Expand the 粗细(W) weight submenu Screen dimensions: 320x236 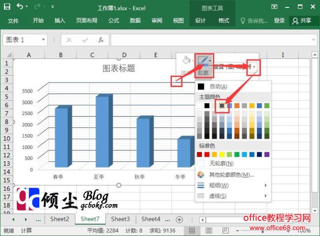click(x=233, y=185)
